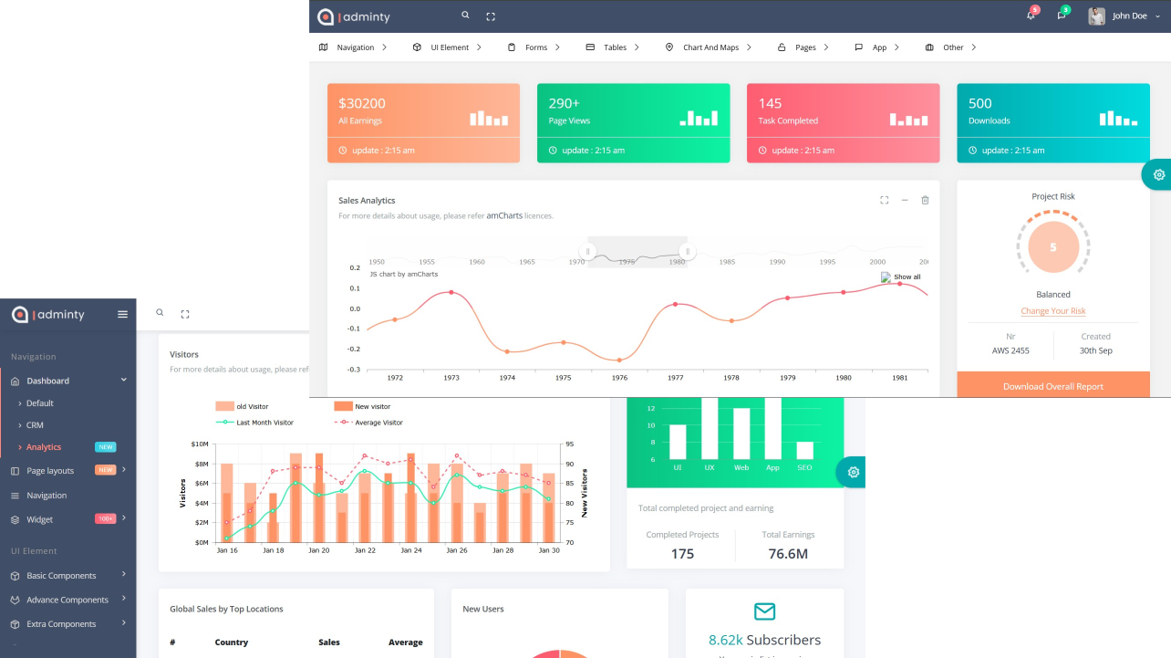Viewport: 1171px width, 658px height.
Task: Toggle the Last Month Visitor legend series
Action: 254,423
